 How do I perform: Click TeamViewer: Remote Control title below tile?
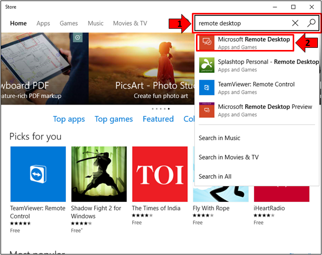coord(38,212)
